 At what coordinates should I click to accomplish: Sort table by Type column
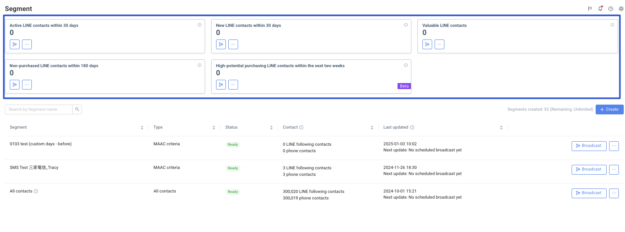click(x=214, y=127)
